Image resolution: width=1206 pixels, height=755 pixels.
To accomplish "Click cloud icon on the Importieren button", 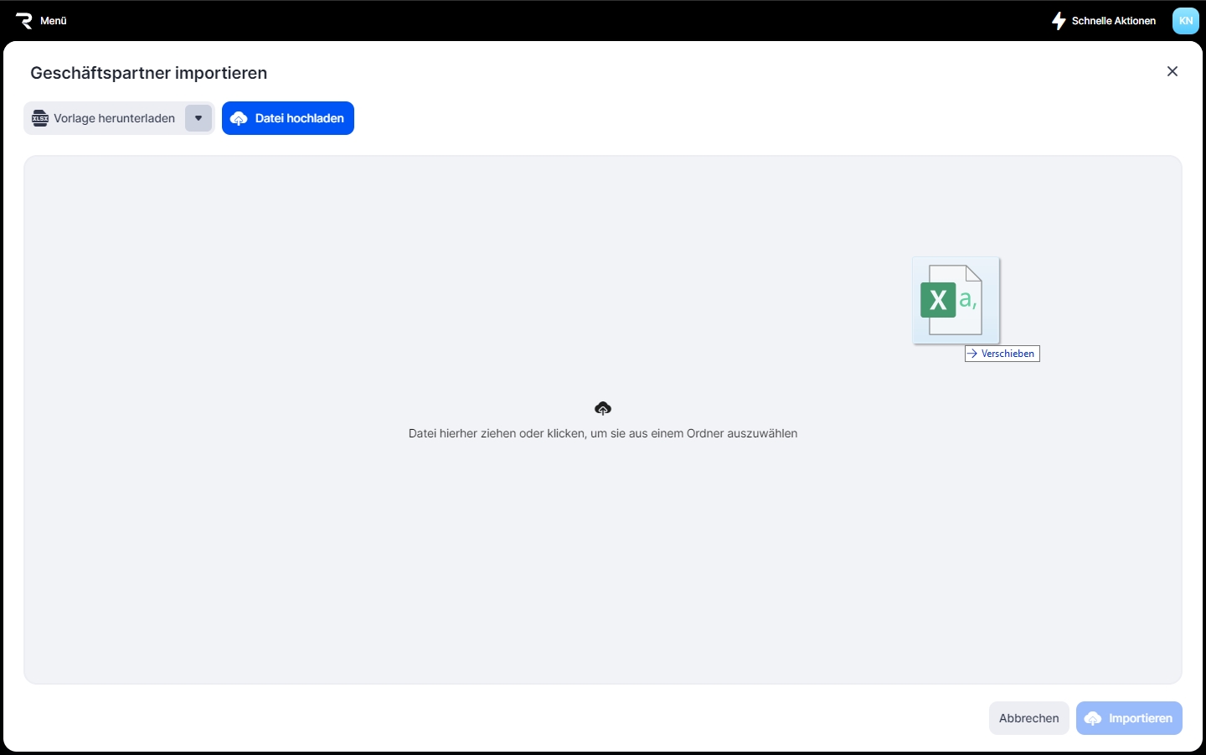I will [1093, 719].
